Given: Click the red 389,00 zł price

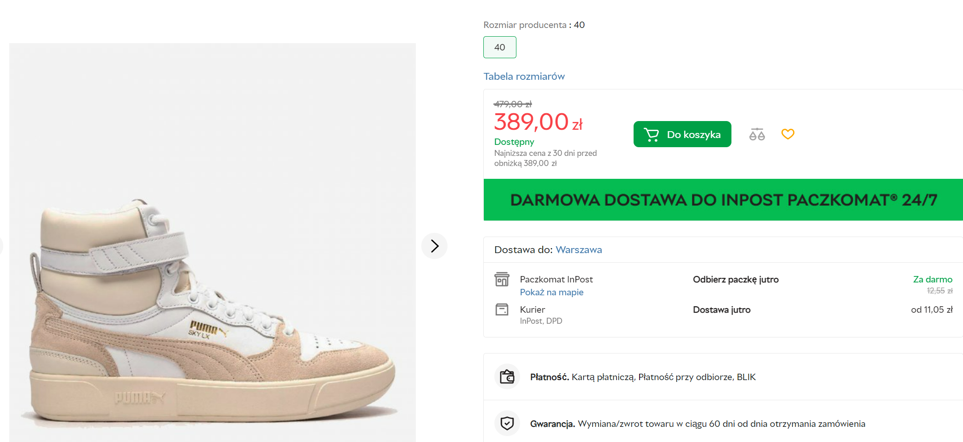Looking at the screenshot, I should [538, 122].
